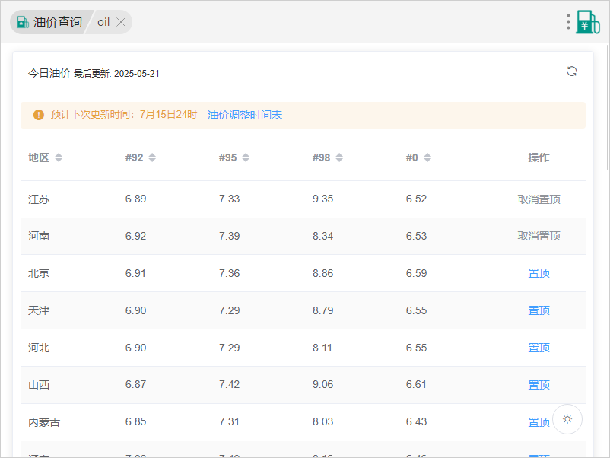Click 北京 #92 price 6.91
The image size is (610, 458).
[135, 273]
